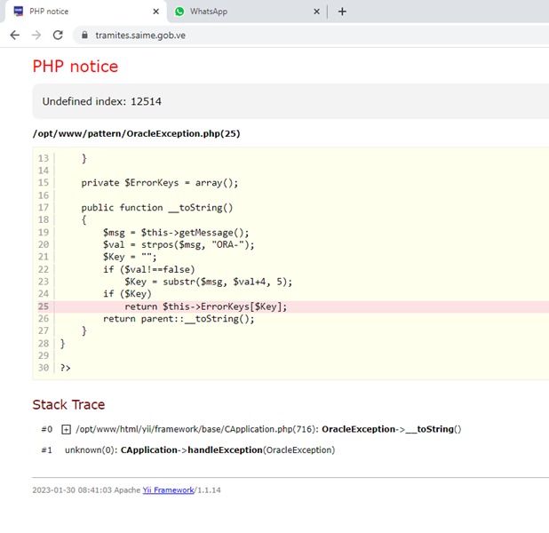Reload the page with the refresh icon

point(58,35)
